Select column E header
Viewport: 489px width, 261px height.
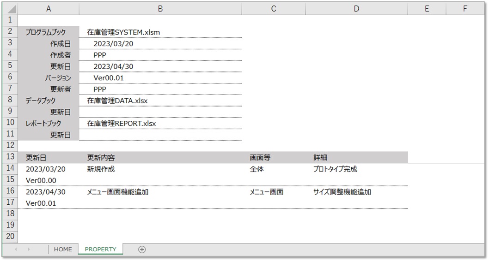tap(427, 9)
